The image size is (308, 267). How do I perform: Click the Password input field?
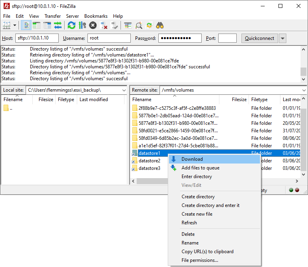[180, 38]
